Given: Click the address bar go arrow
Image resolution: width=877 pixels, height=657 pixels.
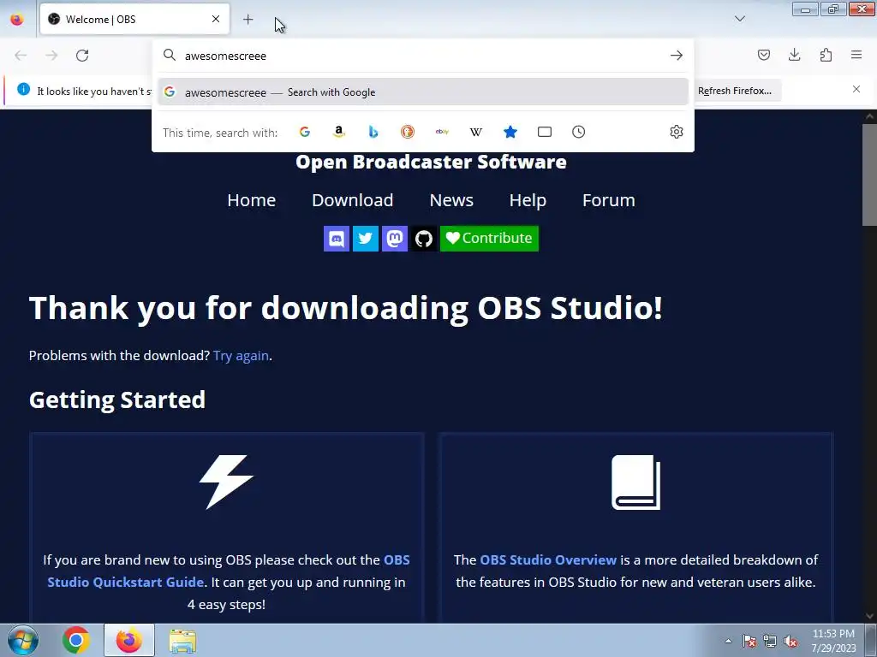Looking at the screenshot, I should click(677, 56).
